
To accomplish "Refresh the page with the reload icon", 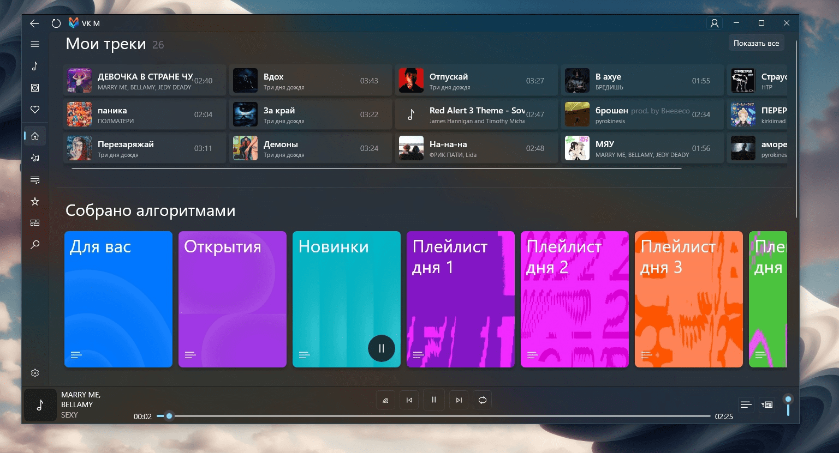I will [56, 23].
